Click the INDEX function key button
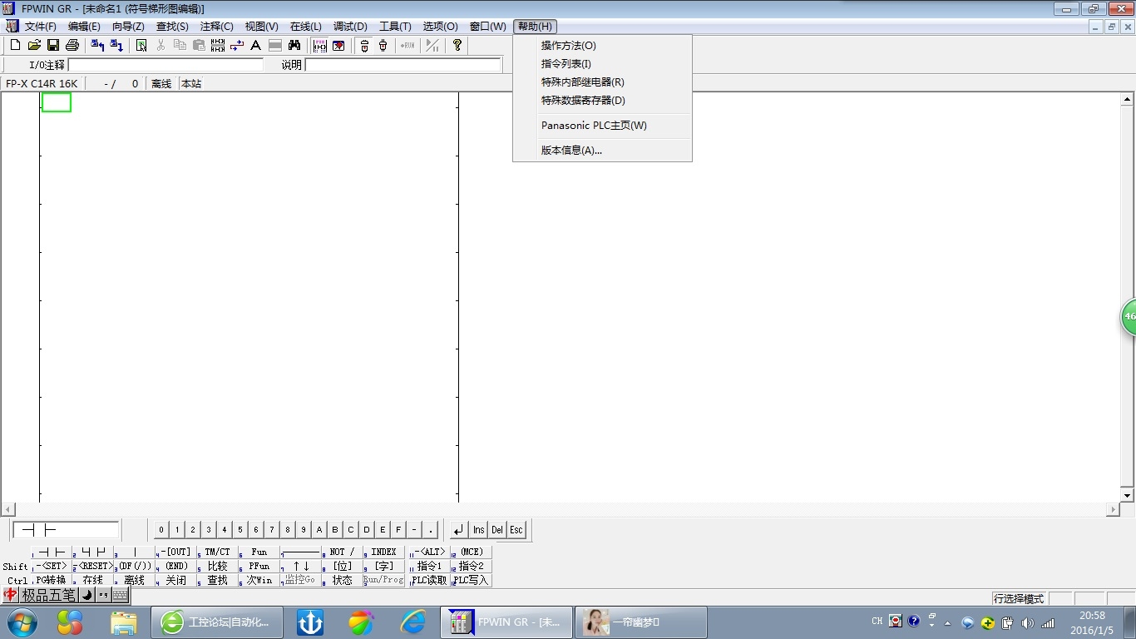 (383, 552)
